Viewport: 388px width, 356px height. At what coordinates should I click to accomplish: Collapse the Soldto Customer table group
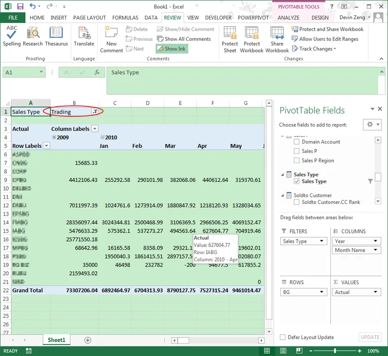click(x=283, y=196)
